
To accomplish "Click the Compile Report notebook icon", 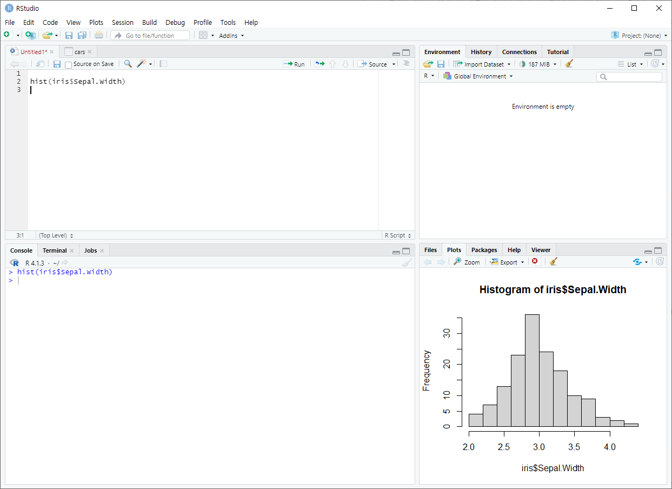I will [x=163, y=64].
